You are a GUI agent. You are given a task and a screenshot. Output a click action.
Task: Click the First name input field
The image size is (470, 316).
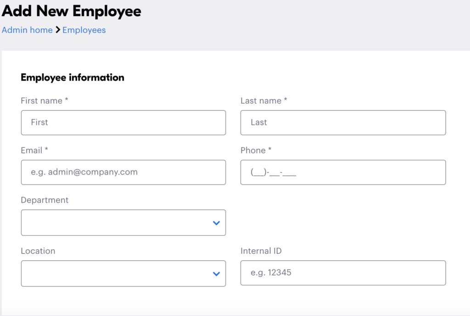[123, 123]
